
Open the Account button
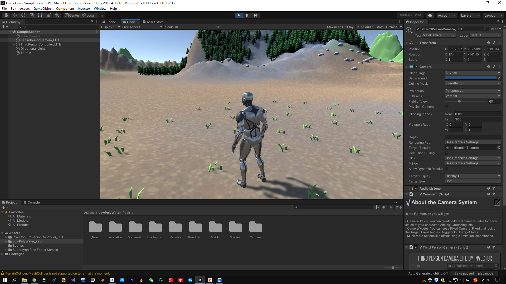pyautogui.click(x=447, y=15)
